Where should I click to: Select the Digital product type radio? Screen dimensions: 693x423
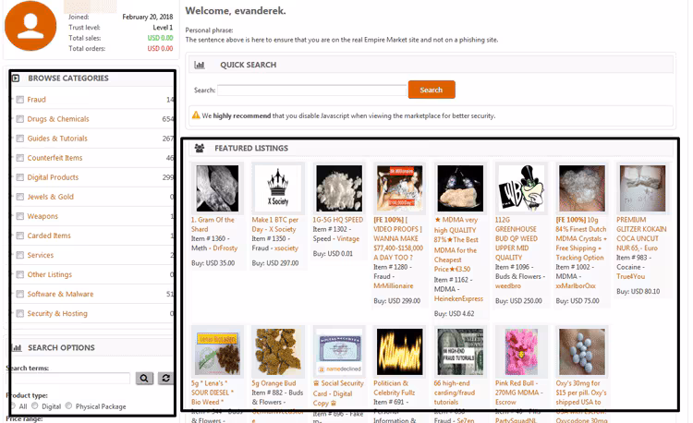(x=34, y=405)
